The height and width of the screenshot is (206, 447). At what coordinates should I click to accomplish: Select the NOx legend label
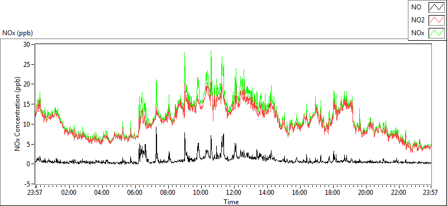pyautogui.click(x=418, y=33)
